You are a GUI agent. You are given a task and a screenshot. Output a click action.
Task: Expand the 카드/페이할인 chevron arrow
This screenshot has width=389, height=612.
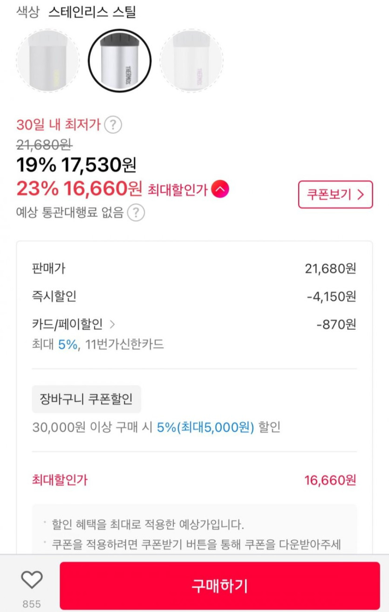pos(112,324)
